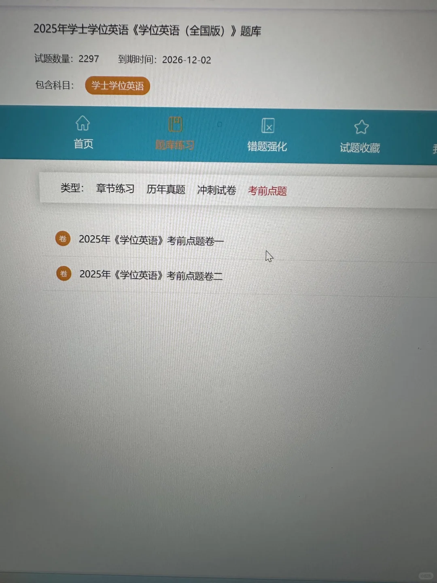This screenshot has height=583, width=437.
Task: Click the 错题强化 menu label
Action: coord(267,147)
